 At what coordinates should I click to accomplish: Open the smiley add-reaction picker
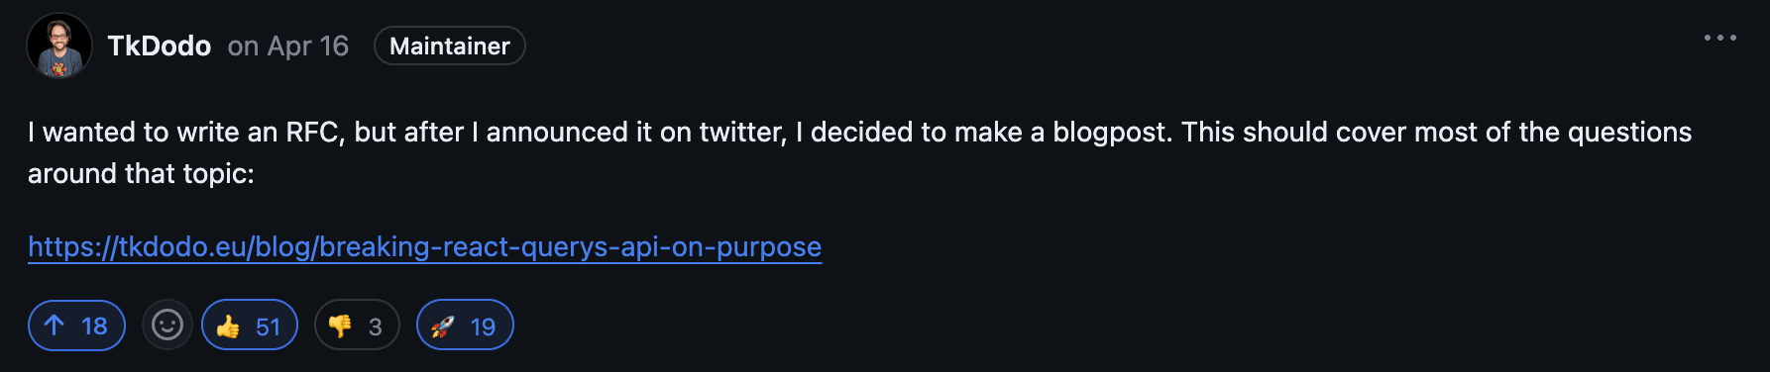click(x=167, y=325)
